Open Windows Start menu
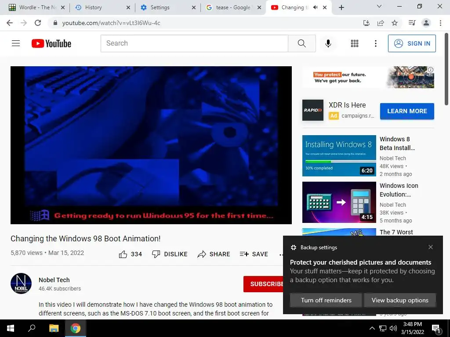Screen dimensions: 450x337 coord(11,328)
